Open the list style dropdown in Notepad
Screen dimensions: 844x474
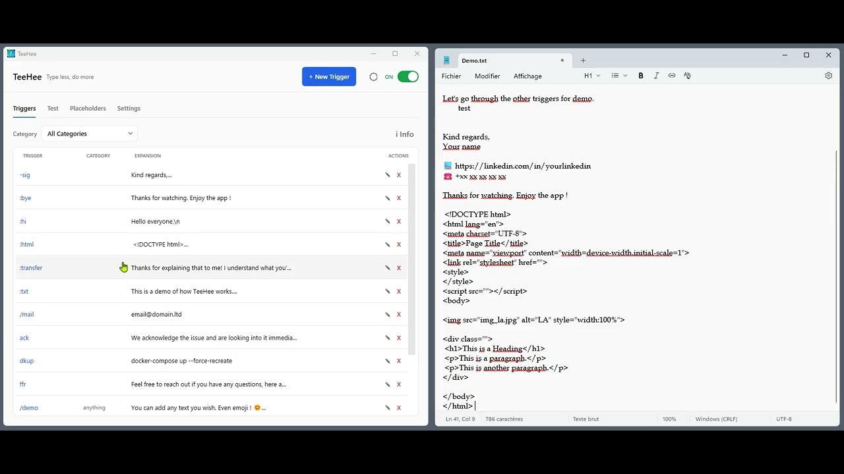(x=619, y=76)
